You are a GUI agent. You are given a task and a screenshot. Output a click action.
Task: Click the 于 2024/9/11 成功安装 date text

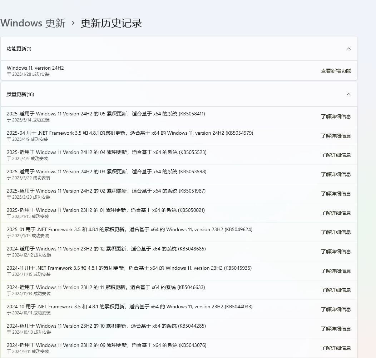click(x=28, y=352)
